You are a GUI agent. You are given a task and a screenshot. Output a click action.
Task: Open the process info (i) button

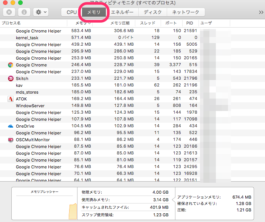(24, 12)
